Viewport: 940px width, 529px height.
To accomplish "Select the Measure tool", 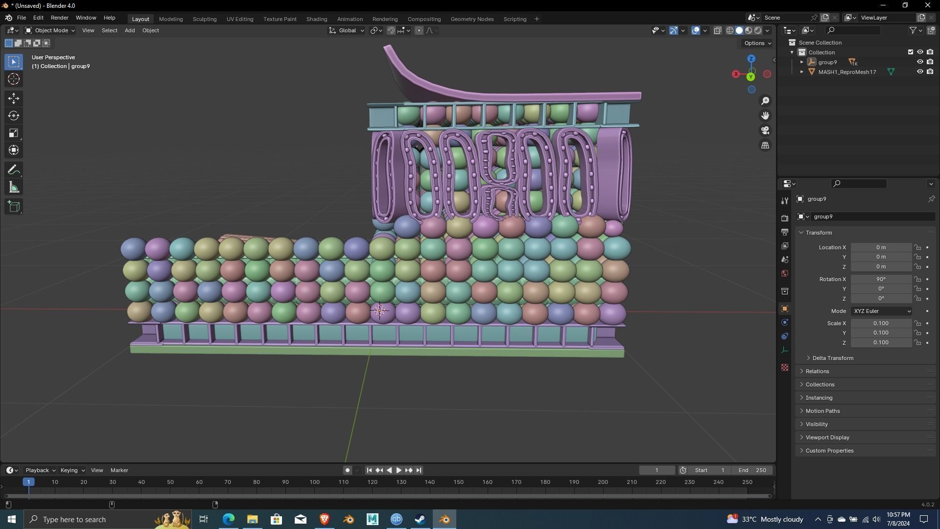I will point(14,188).
